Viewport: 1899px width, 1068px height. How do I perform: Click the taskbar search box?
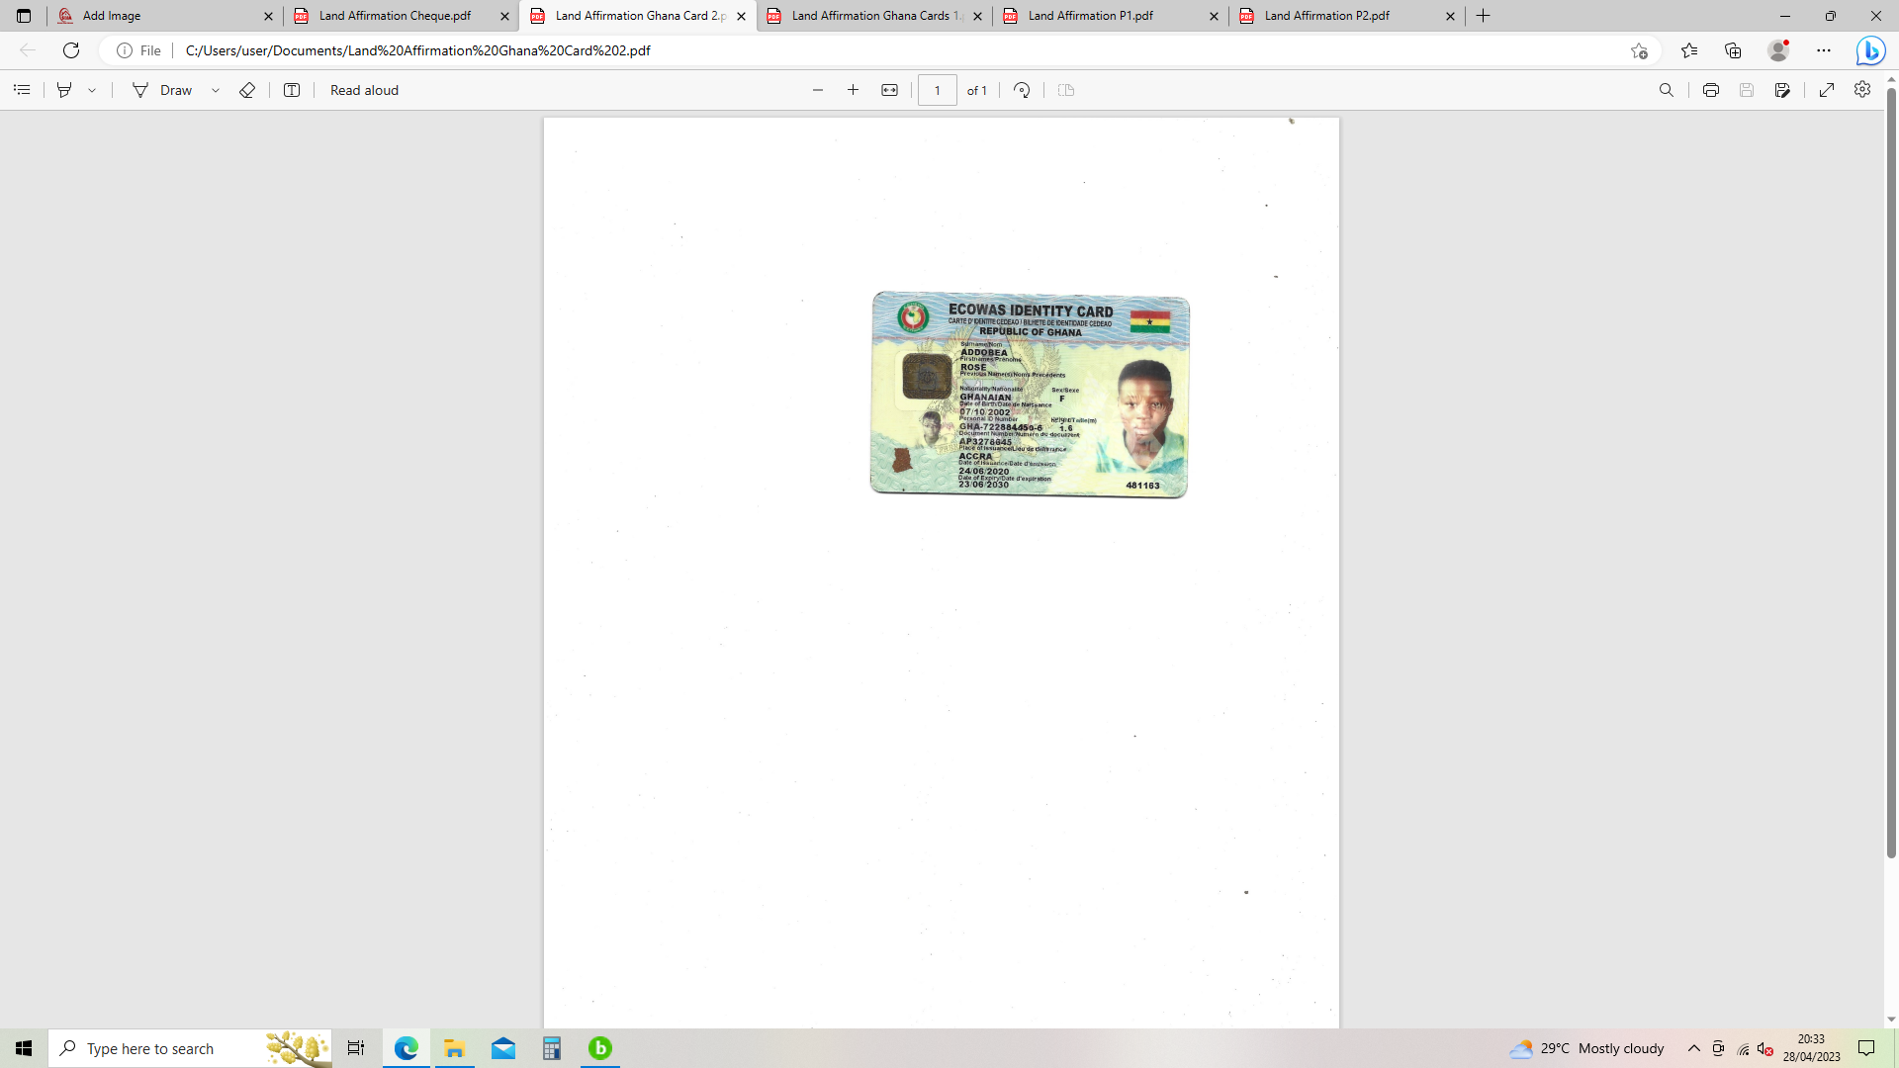pyautogui.click(x=191, y=1048)
